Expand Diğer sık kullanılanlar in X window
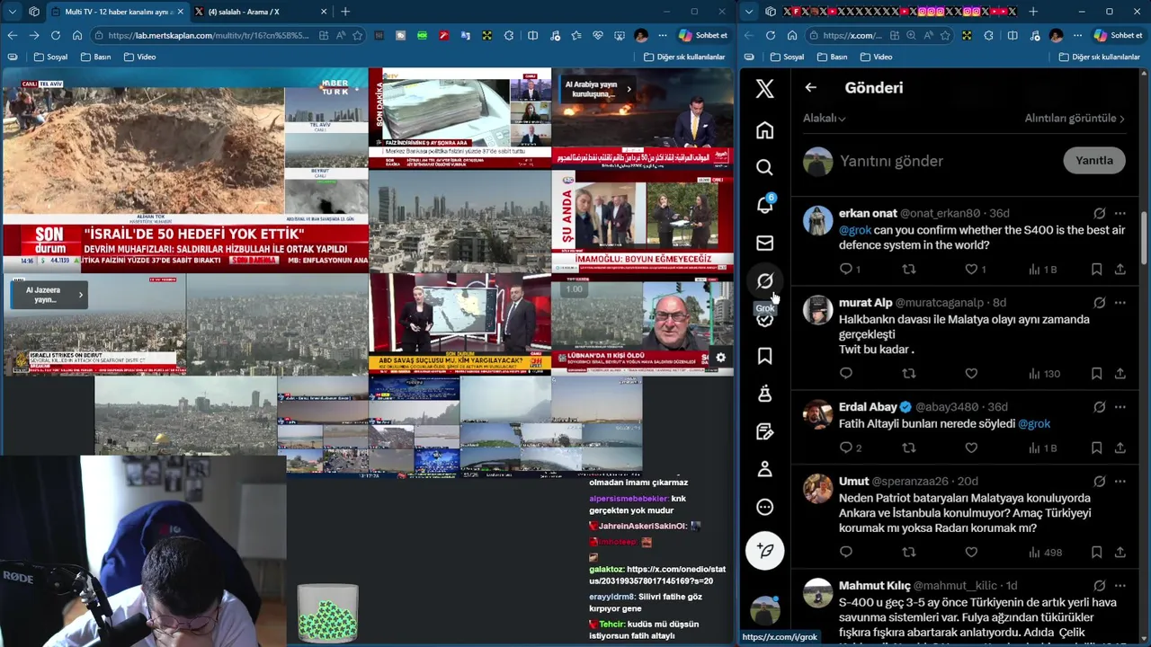Viewport: 1151px width, 647px height. pos(1100,57)
